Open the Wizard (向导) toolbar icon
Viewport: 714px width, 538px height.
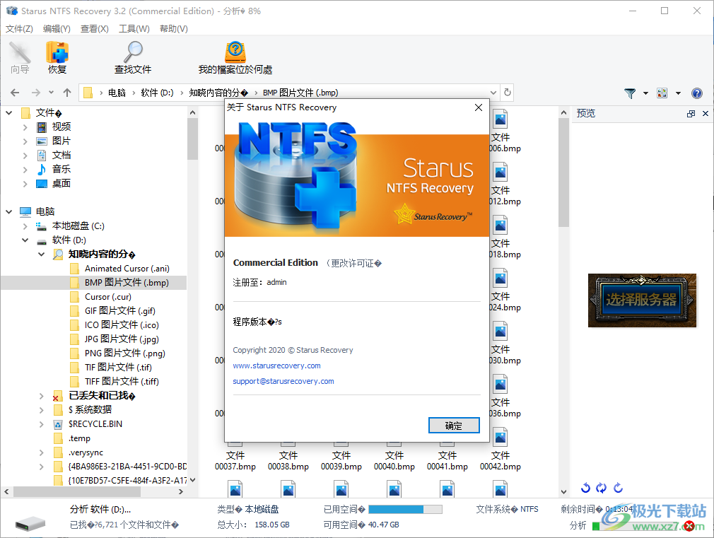(20, 57)
